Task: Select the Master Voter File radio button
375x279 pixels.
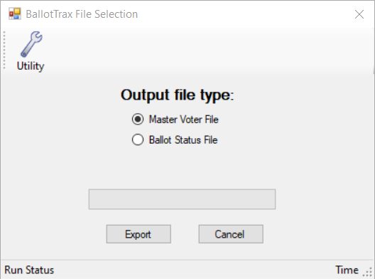Action: point(138,119)
